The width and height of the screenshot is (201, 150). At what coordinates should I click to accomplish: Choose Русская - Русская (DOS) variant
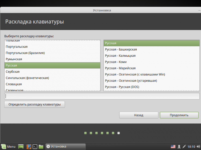[151, 87]
